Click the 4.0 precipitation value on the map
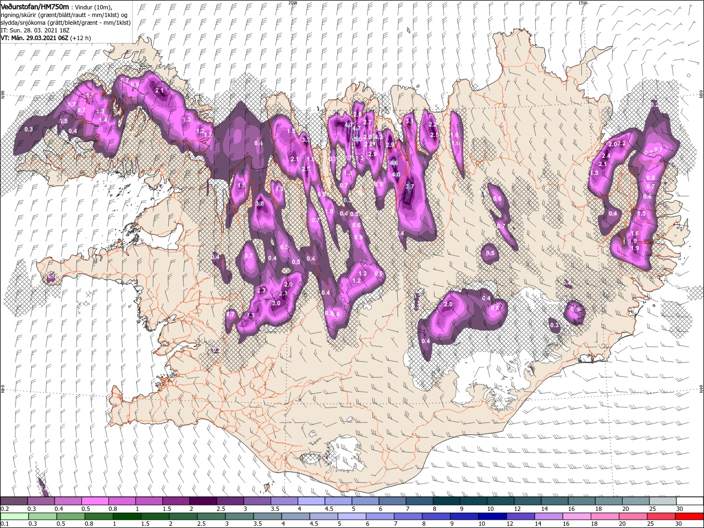 pos(396,175)
